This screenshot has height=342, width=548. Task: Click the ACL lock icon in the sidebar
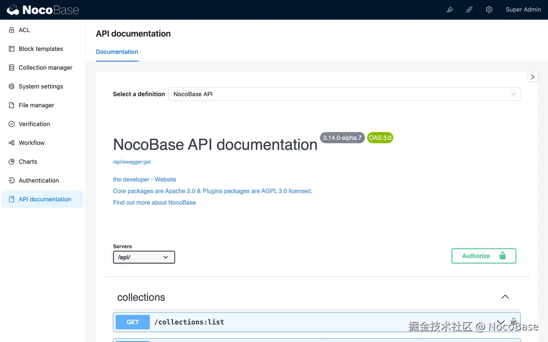[x=10, y=30]
